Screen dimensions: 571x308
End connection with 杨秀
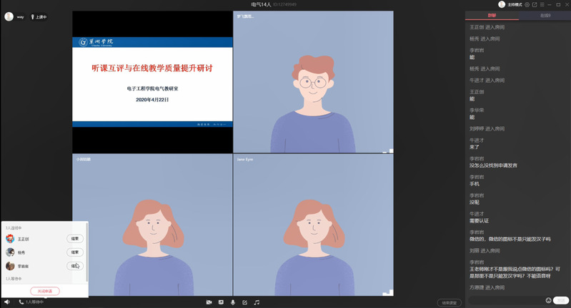click(75, 252)
